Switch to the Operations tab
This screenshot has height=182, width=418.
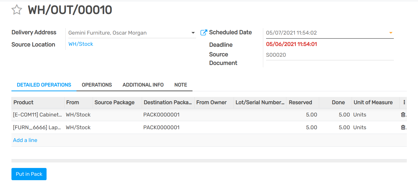click(x=97, y=85)
